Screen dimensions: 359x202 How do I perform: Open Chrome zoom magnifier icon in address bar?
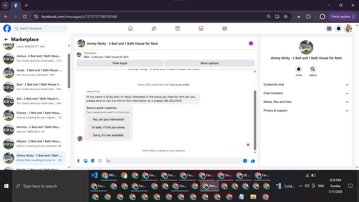click(269, 17)
